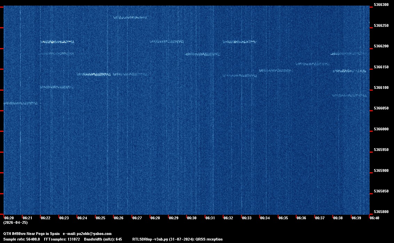
Task: Click the Bandwidth (mHz) 645 text
Action: pyautogui.click(x=103, y=240)
